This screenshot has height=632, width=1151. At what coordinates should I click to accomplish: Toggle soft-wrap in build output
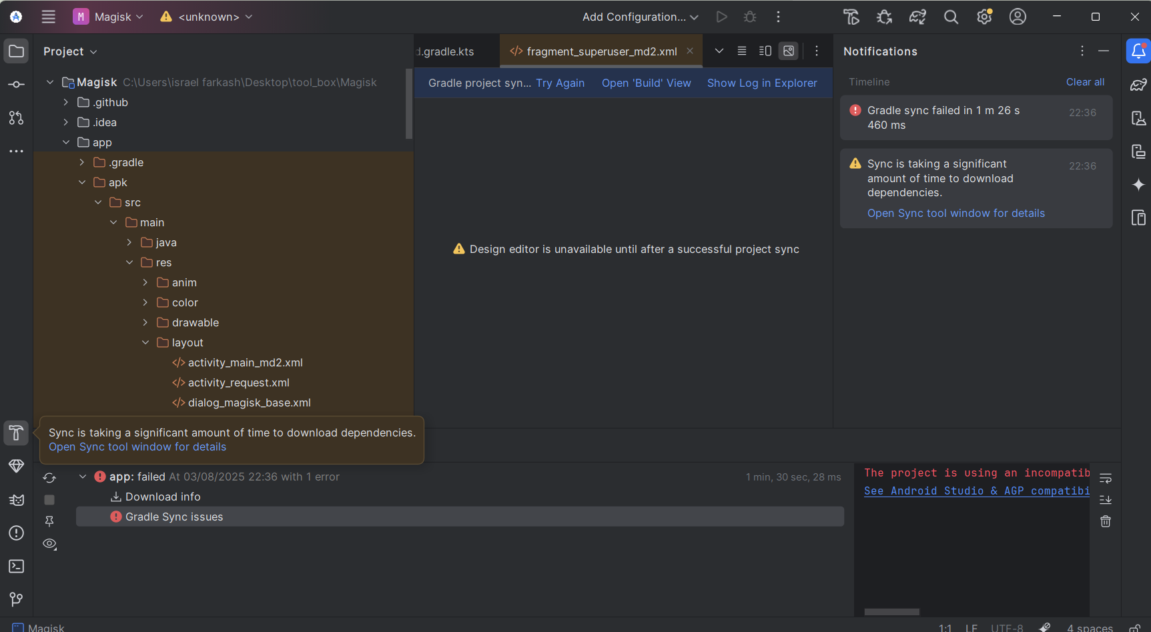[1106, 478]
